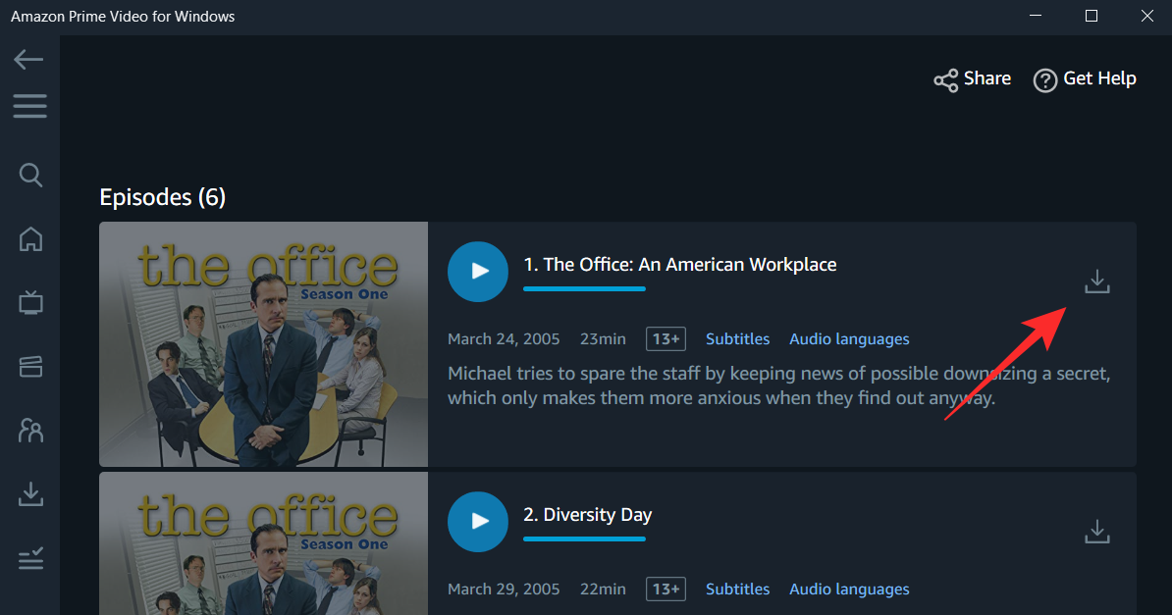
Task: Select episode 1 thumbnail of The Office
Action: 264,344
